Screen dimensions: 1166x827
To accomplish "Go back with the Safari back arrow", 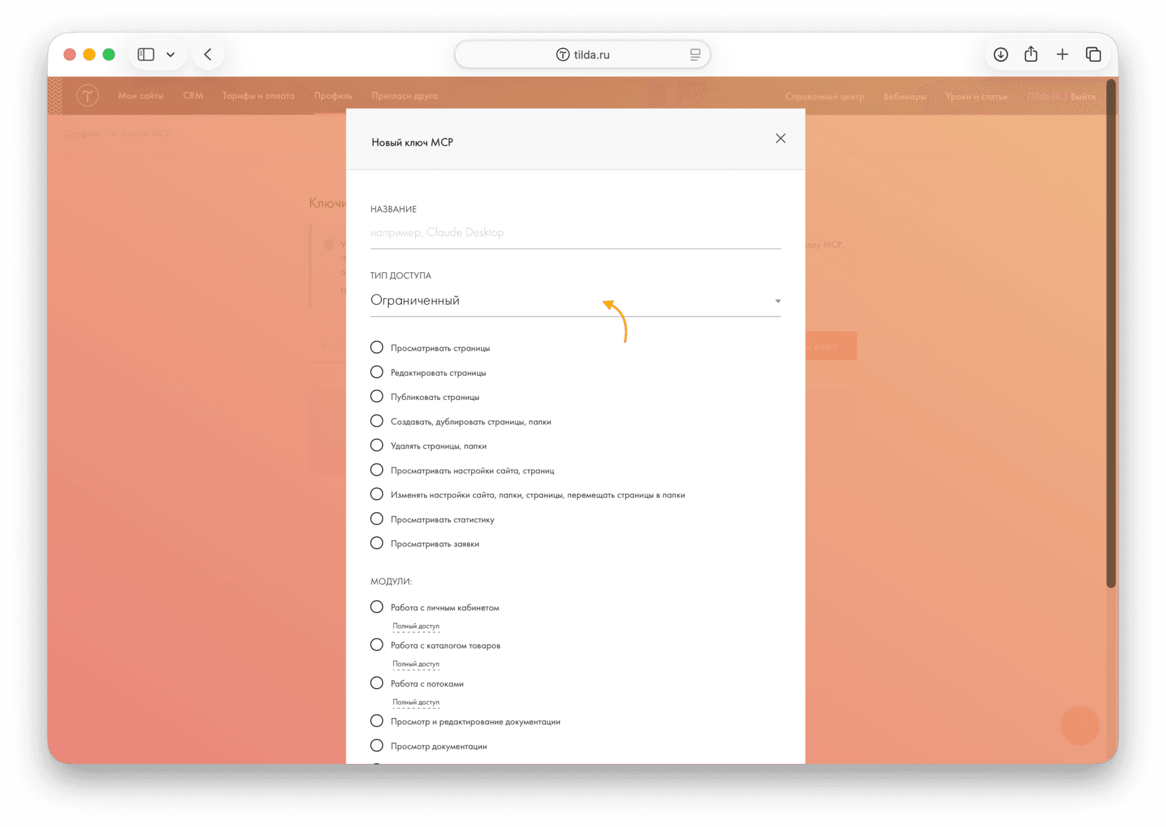I will coord(208,54).
